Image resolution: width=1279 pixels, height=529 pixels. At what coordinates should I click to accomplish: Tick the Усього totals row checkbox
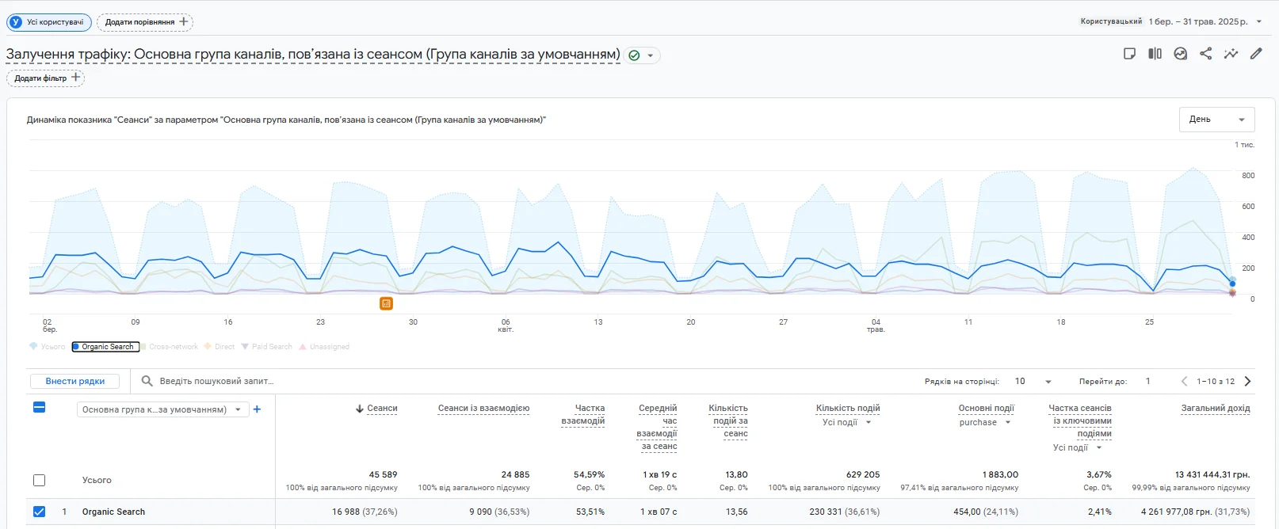[39, 480]
